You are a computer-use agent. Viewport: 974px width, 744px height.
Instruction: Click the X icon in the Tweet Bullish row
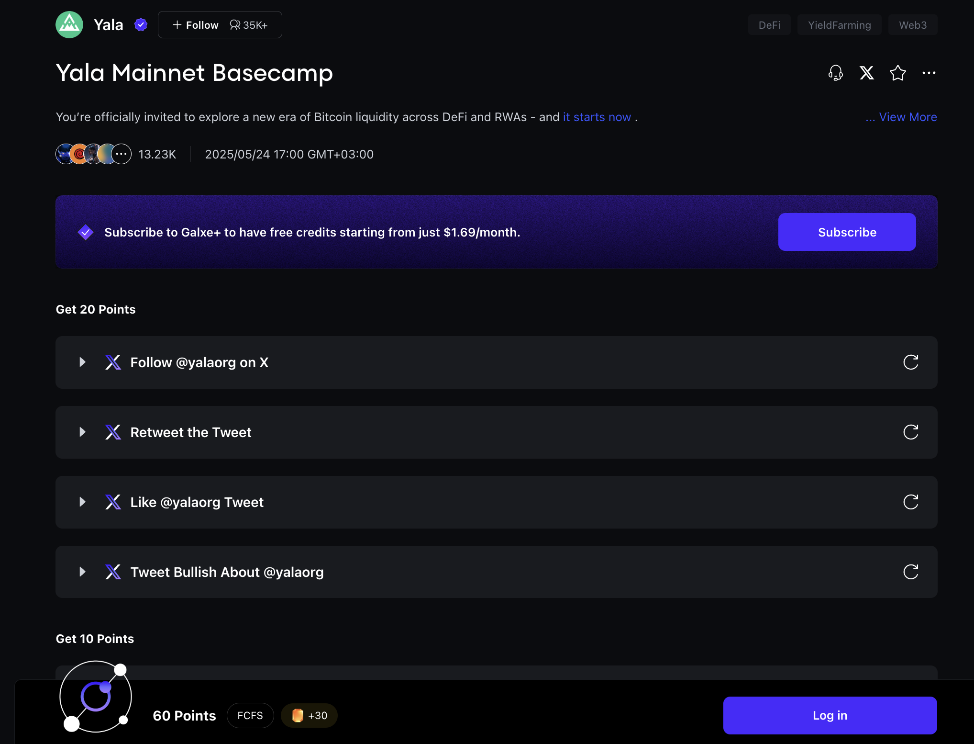click(x=113, y=572)
